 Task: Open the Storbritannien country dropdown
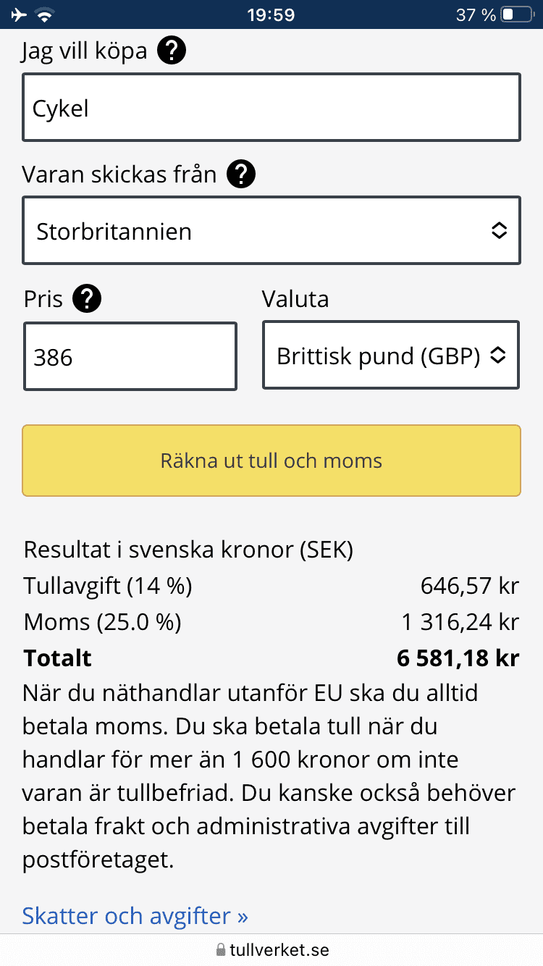tap(271, 230)
